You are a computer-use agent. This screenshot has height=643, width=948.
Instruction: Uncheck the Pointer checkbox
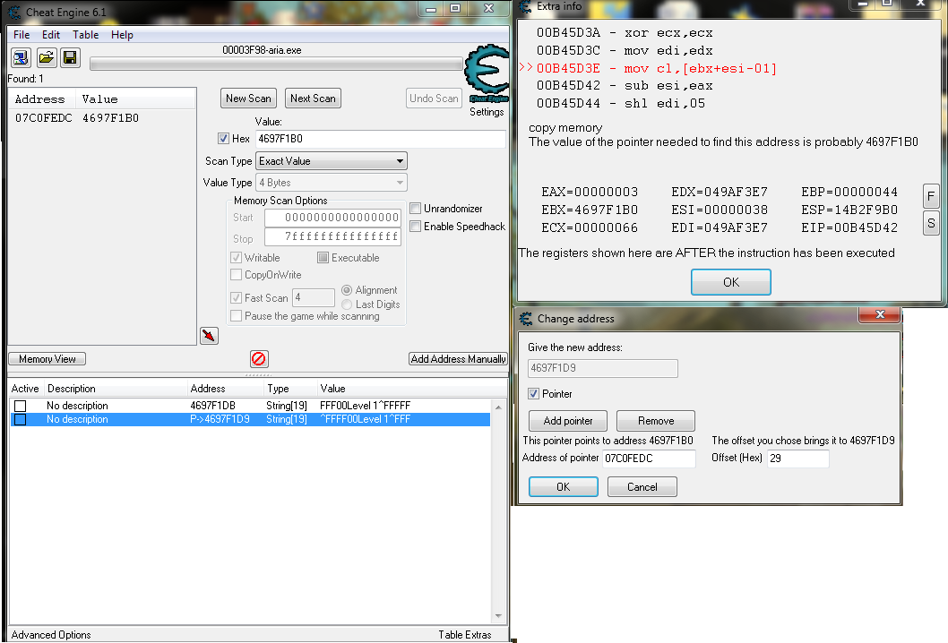[534, 394]
